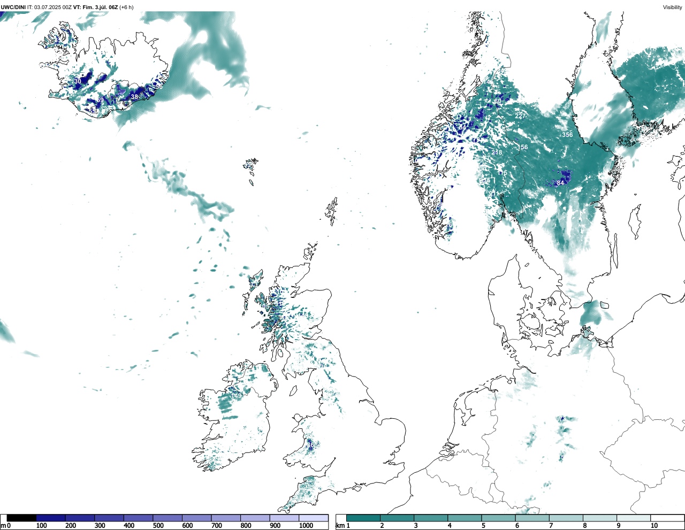
Task: Select the 500–600 m legend color band
Action: click(x=168, y=518)
